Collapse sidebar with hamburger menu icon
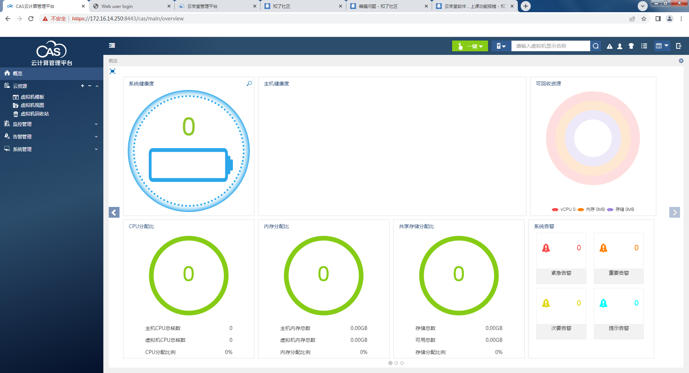This screenshot has width=689, height=373. 112,46
